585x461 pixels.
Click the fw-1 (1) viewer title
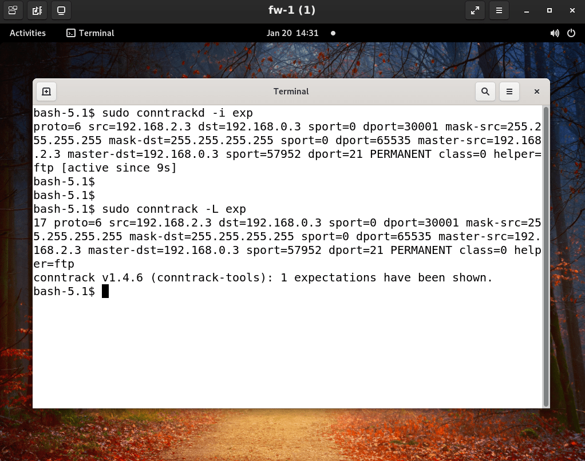292,10
